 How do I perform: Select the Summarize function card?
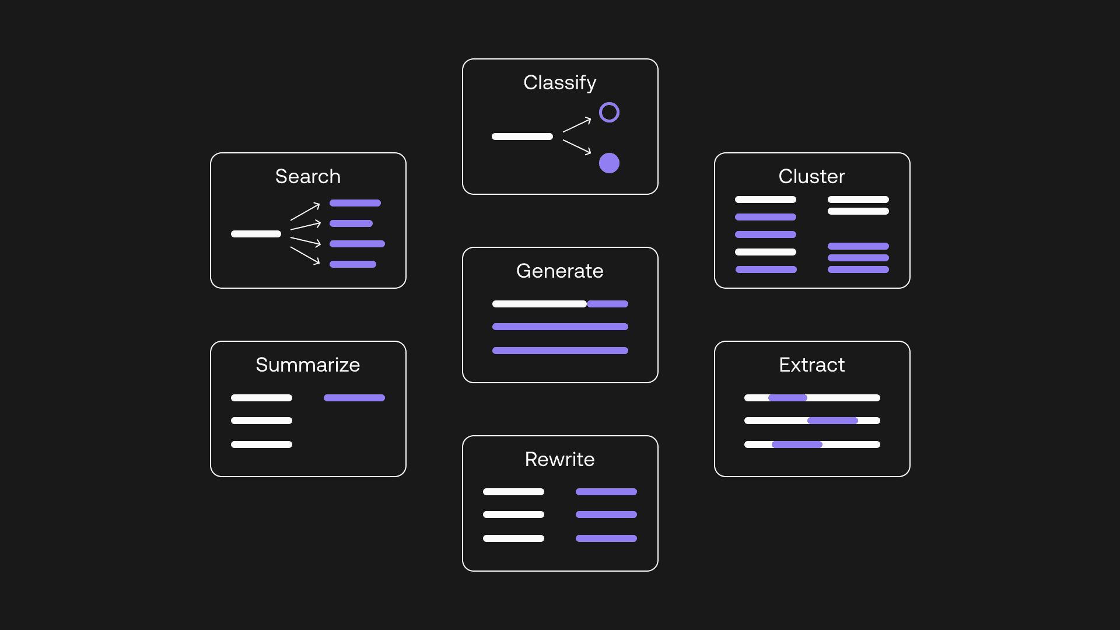point(307,408)
